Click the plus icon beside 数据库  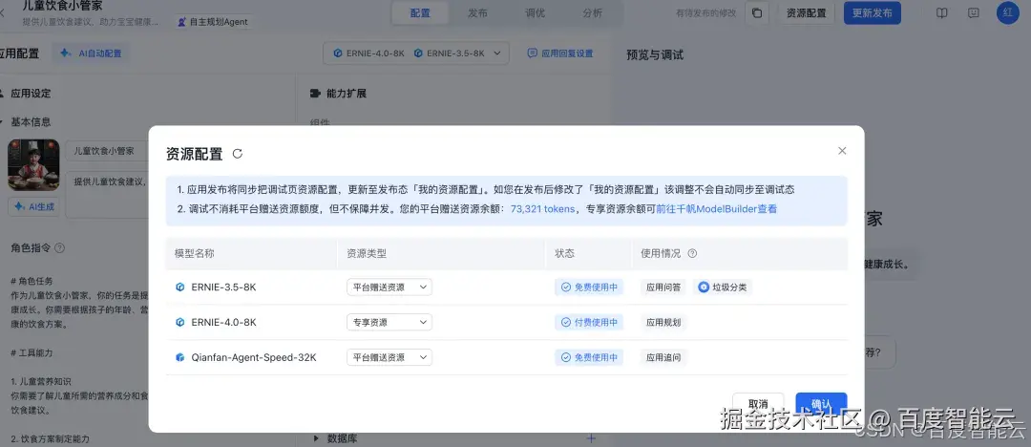click(x=591, y=437)
